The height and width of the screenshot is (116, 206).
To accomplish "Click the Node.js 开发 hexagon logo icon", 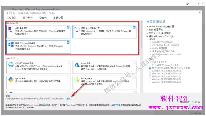I will (77, 80).
